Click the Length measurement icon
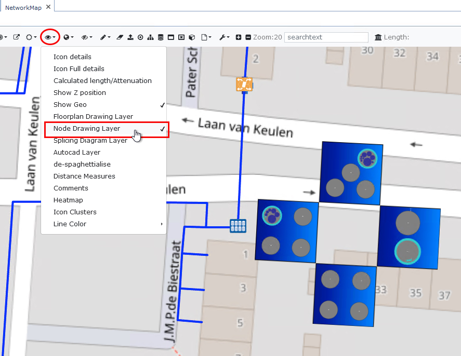Image resolution: width=461 pixels, height=356 pixels. [x=378, y=37]
